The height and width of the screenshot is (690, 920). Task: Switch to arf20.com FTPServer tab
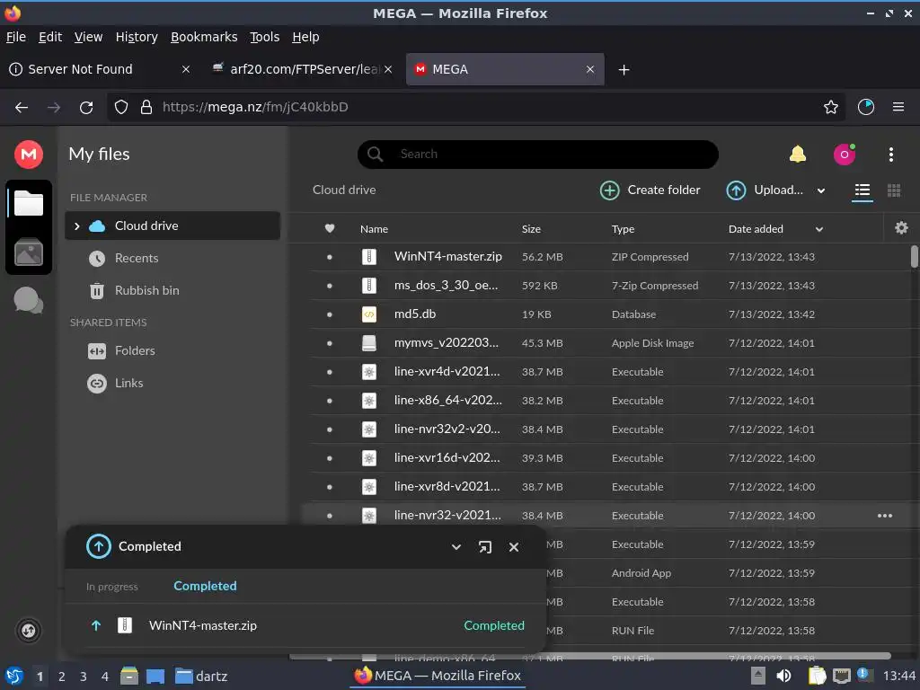point(302,69)
